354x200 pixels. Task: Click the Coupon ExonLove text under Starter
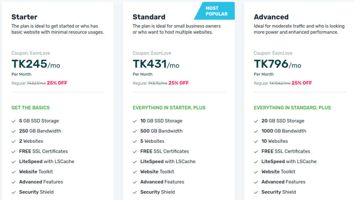pyautogui.click(x=31, y=53)
